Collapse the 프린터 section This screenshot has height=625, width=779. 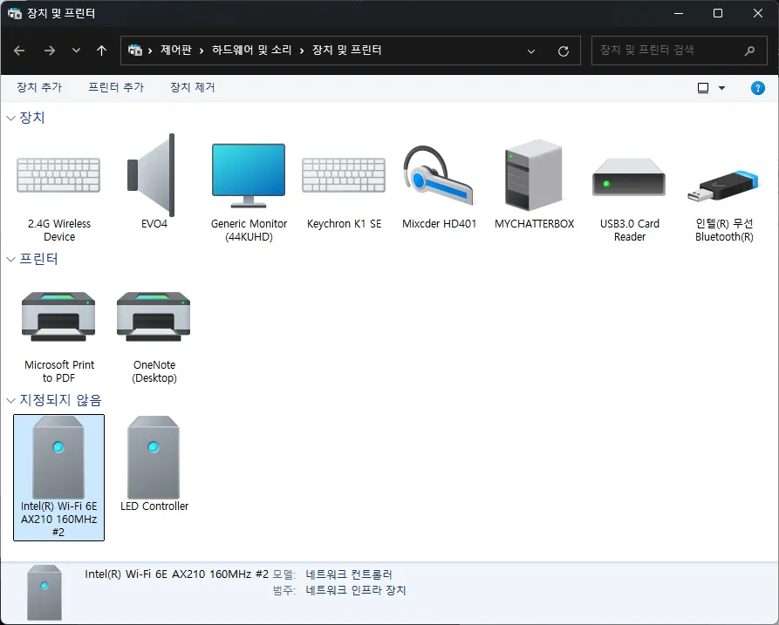coord(11,259)
